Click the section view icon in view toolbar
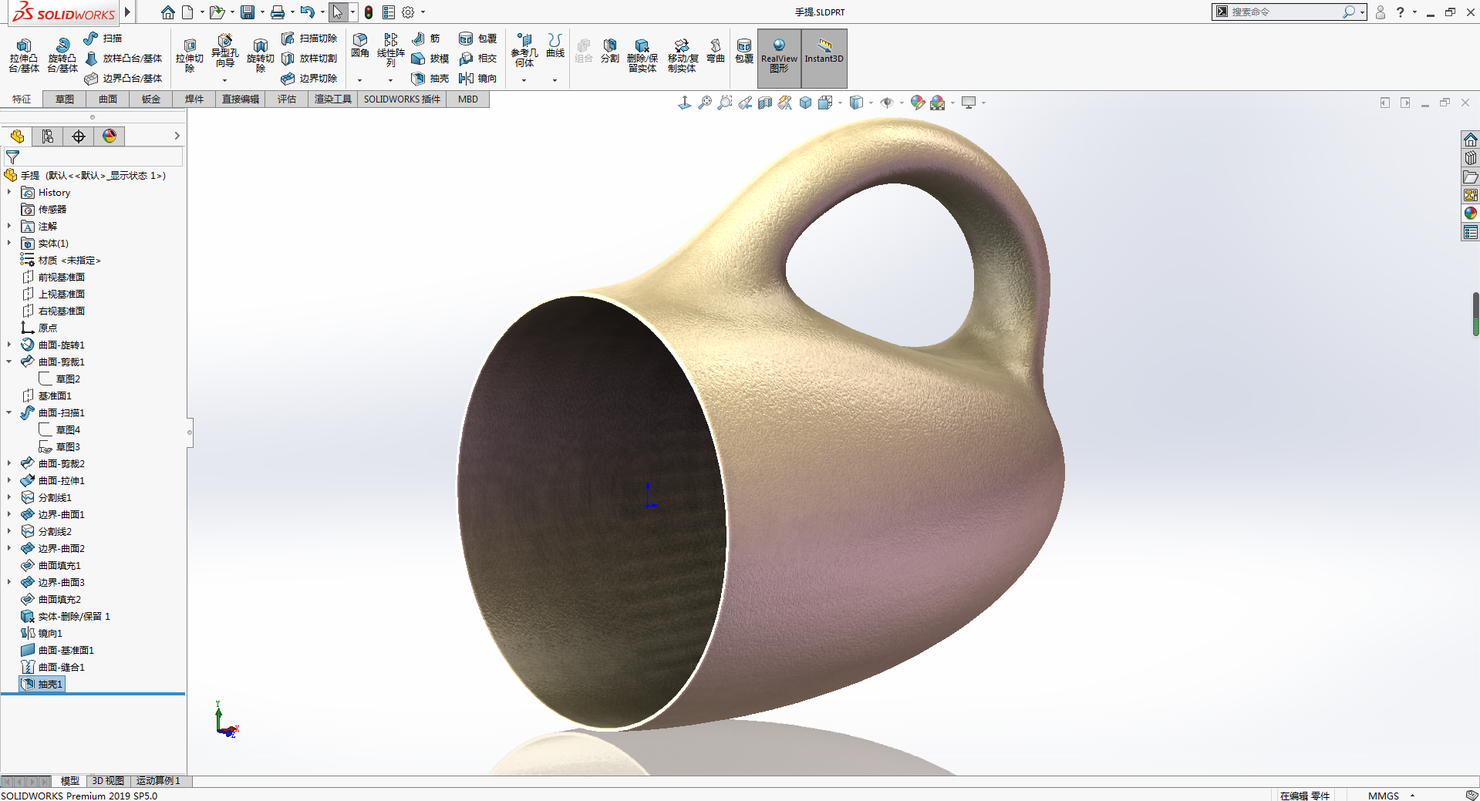1480x801 pixels. 764,103
